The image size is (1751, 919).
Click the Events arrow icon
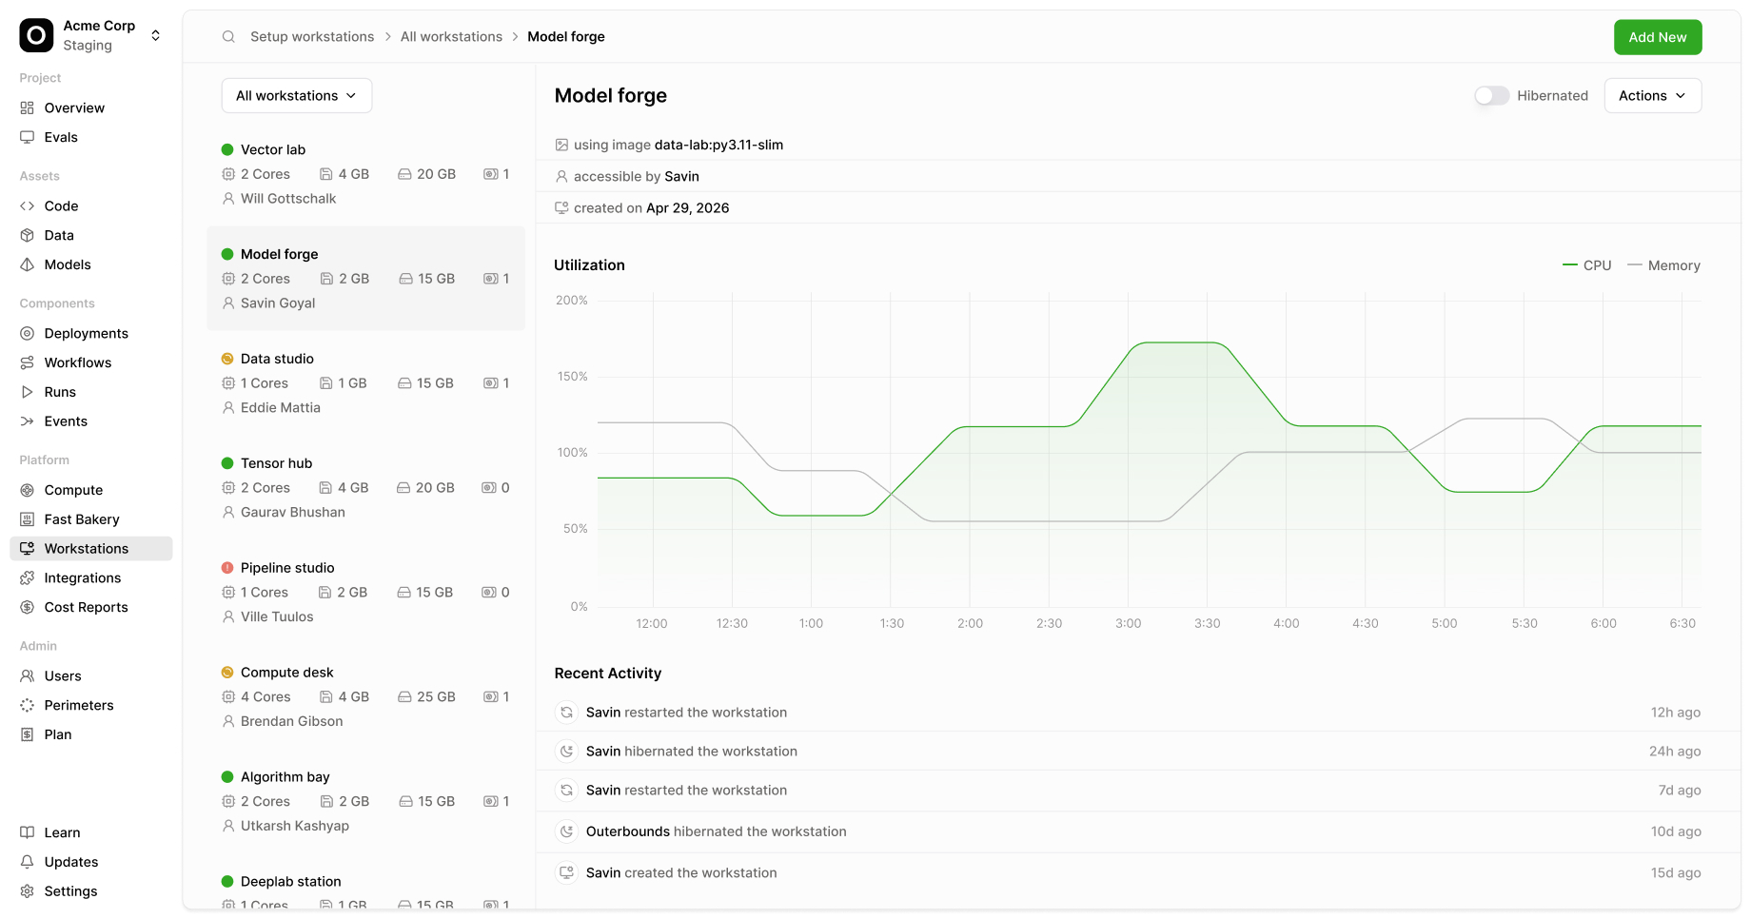click(27, 421)
